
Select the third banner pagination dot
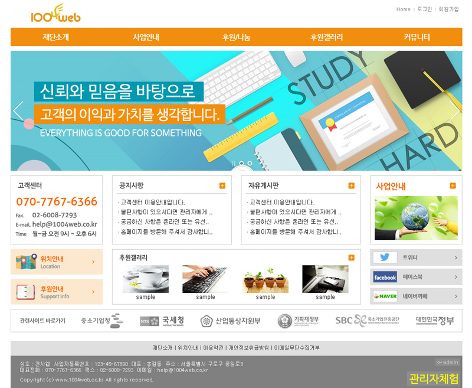point(250,163)
